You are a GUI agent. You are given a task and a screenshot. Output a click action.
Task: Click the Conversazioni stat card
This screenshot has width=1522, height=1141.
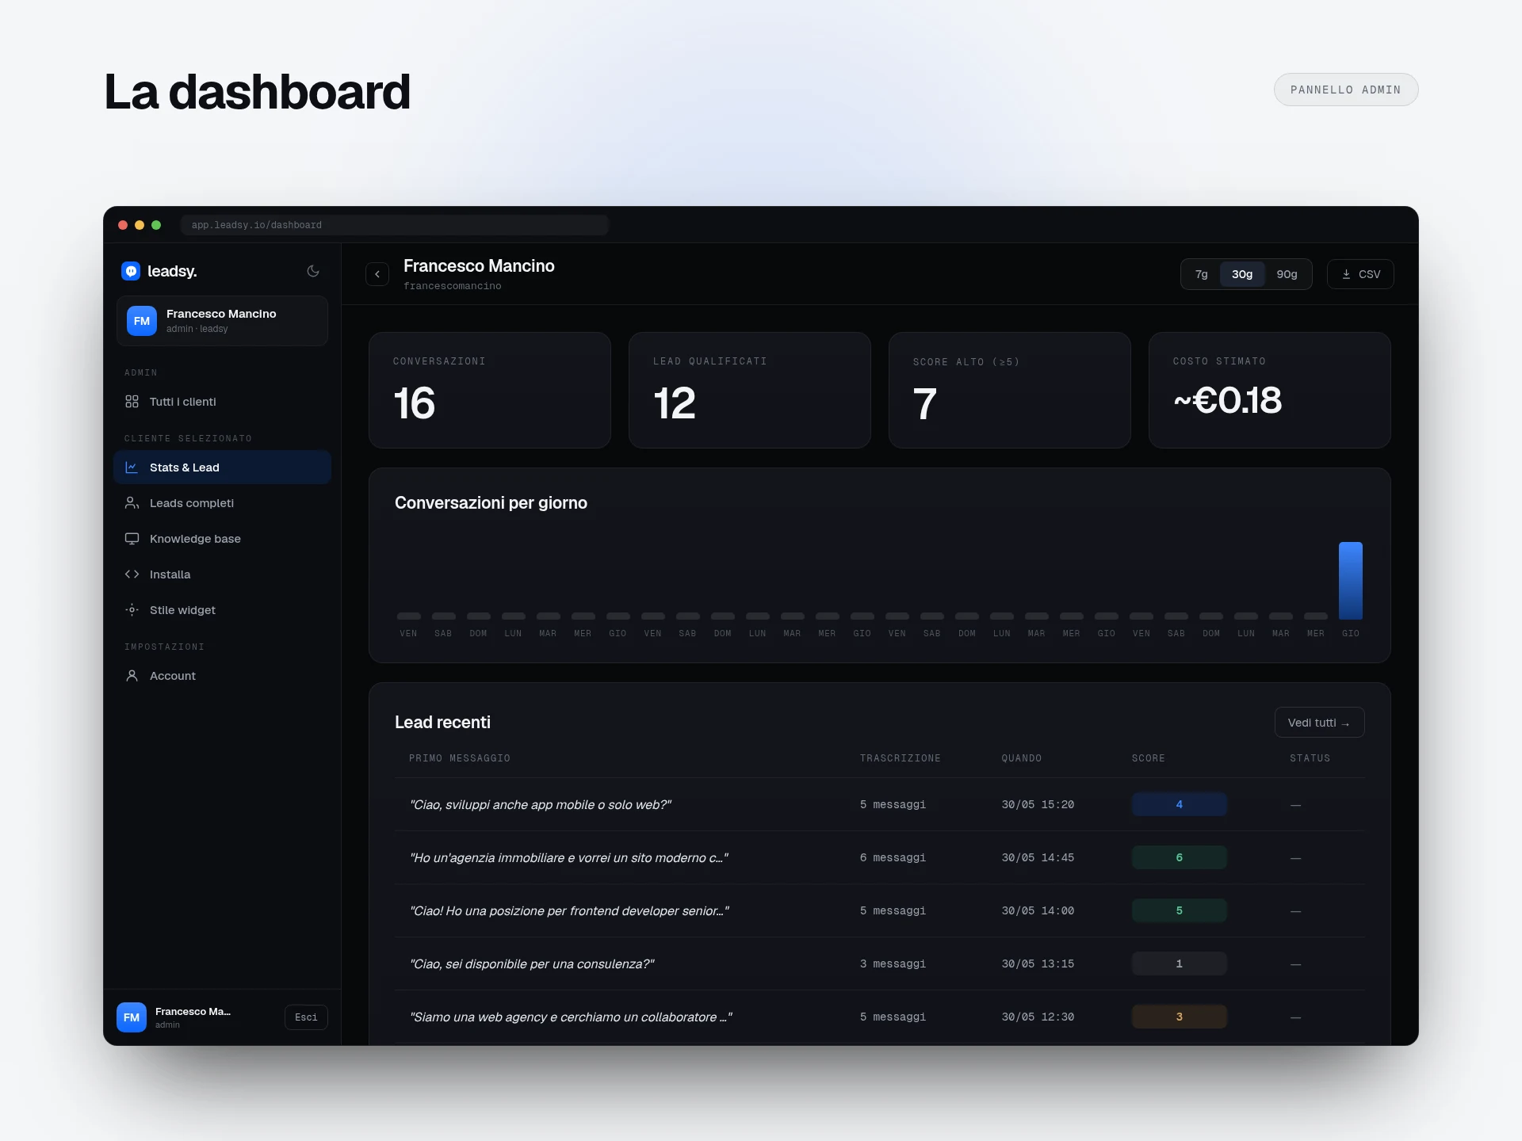tap(490, 390)
